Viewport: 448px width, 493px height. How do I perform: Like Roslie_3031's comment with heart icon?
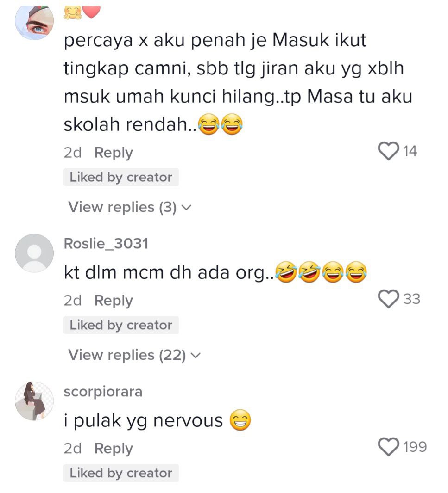[x=388, y=299]
